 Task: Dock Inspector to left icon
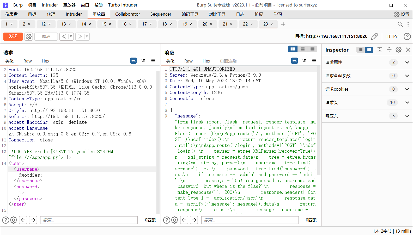pyautogui.click(x=361, y=50)
